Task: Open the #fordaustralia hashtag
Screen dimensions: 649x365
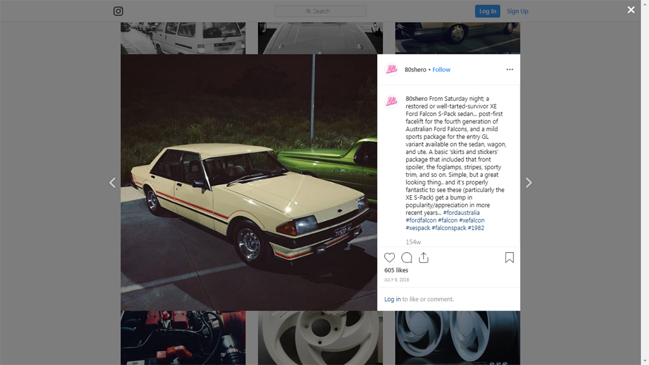Action: [x=461, y=213]
